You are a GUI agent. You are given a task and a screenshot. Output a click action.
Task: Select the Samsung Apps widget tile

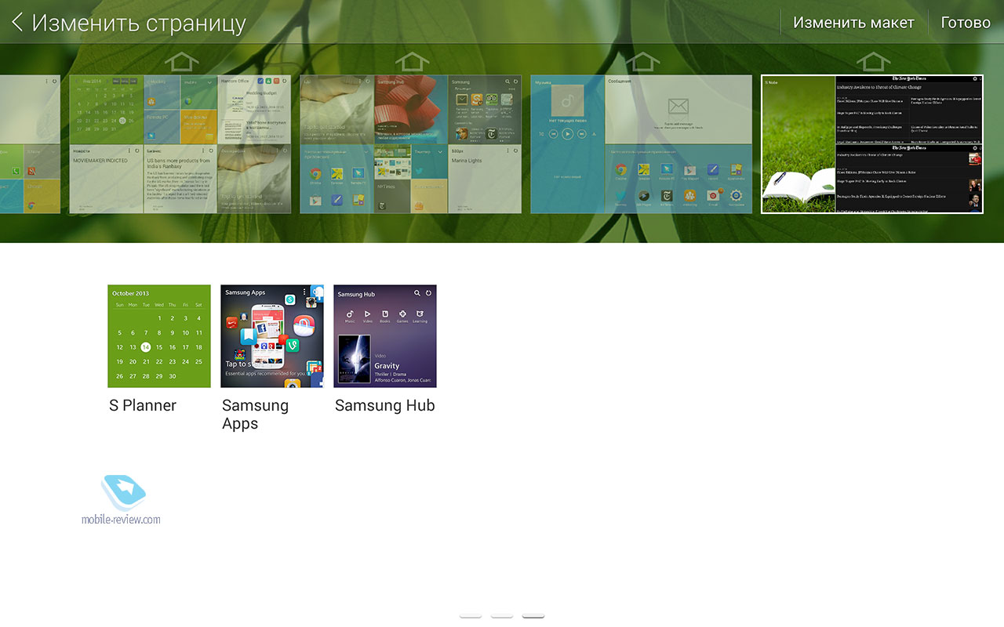272,336
